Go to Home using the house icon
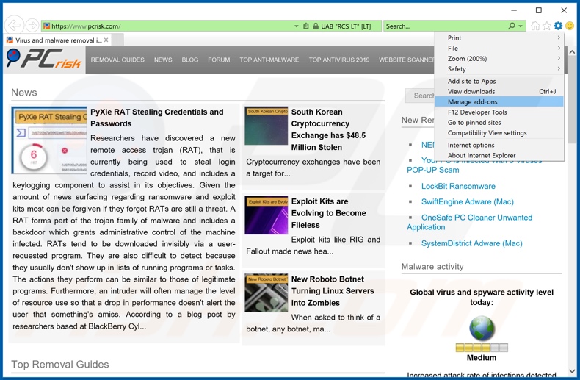Screen dimensions: 580x380 point(535,26)
